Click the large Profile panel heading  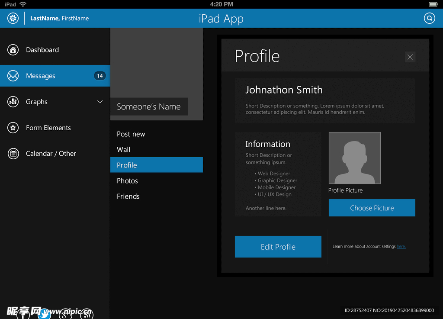coord(257,56)
